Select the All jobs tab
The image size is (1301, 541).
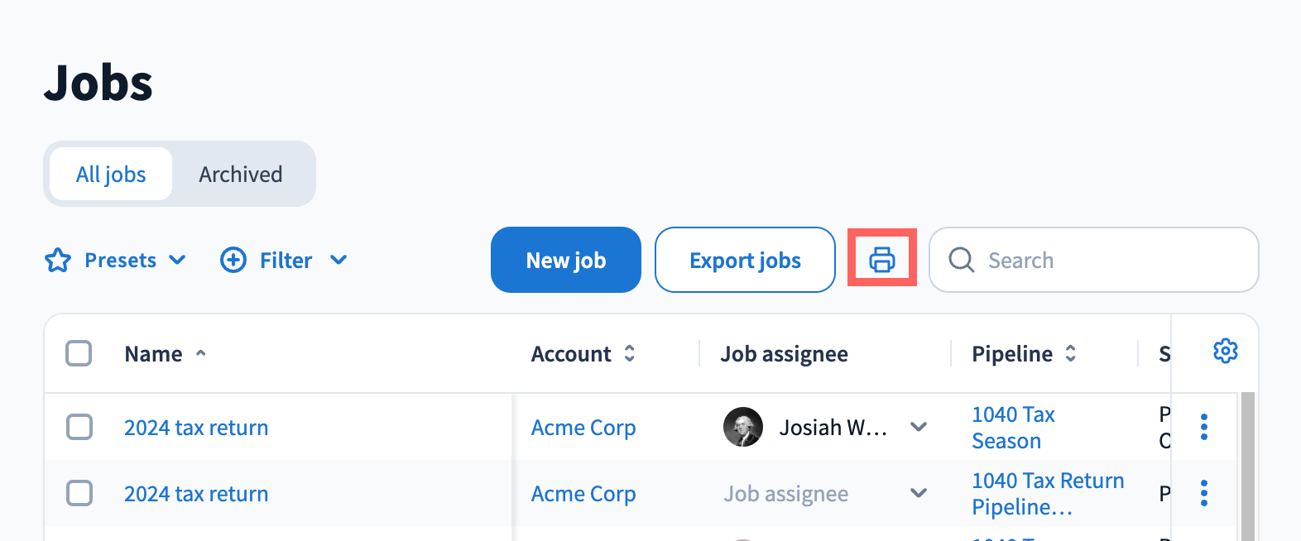click(111, 175)
